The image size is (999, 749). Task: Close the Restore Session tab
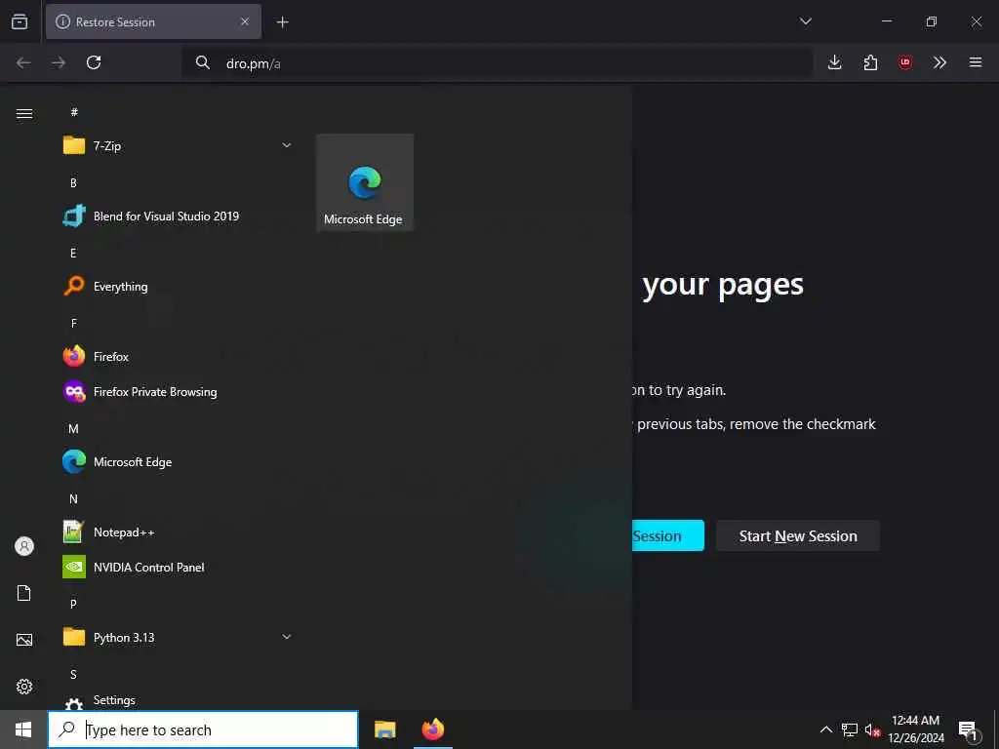click(245, 21)
